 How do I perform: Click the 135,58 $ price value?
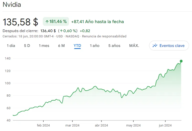tap(21, 22)
